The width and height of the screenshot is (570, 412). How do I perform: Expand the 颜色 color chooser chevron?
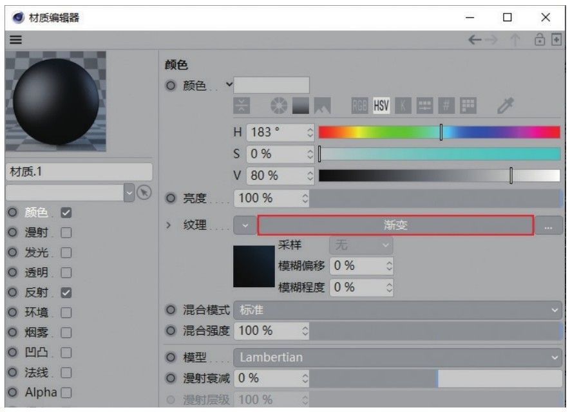pos(229,84)
